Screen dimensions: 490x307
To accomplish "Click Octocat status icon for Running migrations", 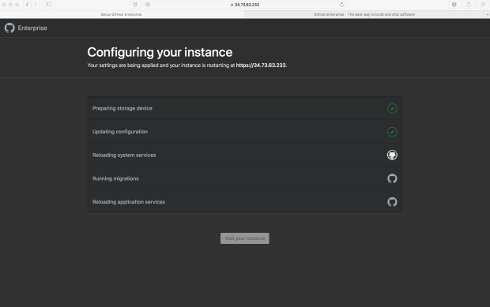I will (x=392, y=178).
